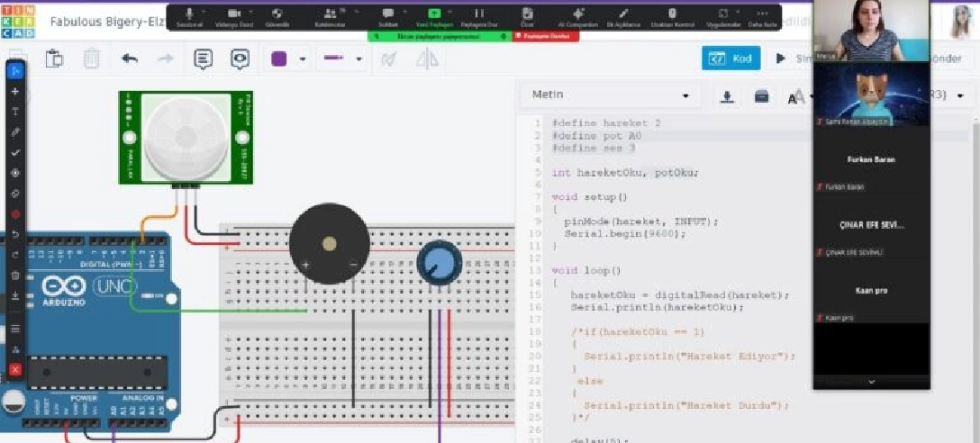Image resolution: width=980 pixels, height=443 pixels.
Task: Open the Sohbet chat panel
Action: [388, 15]
